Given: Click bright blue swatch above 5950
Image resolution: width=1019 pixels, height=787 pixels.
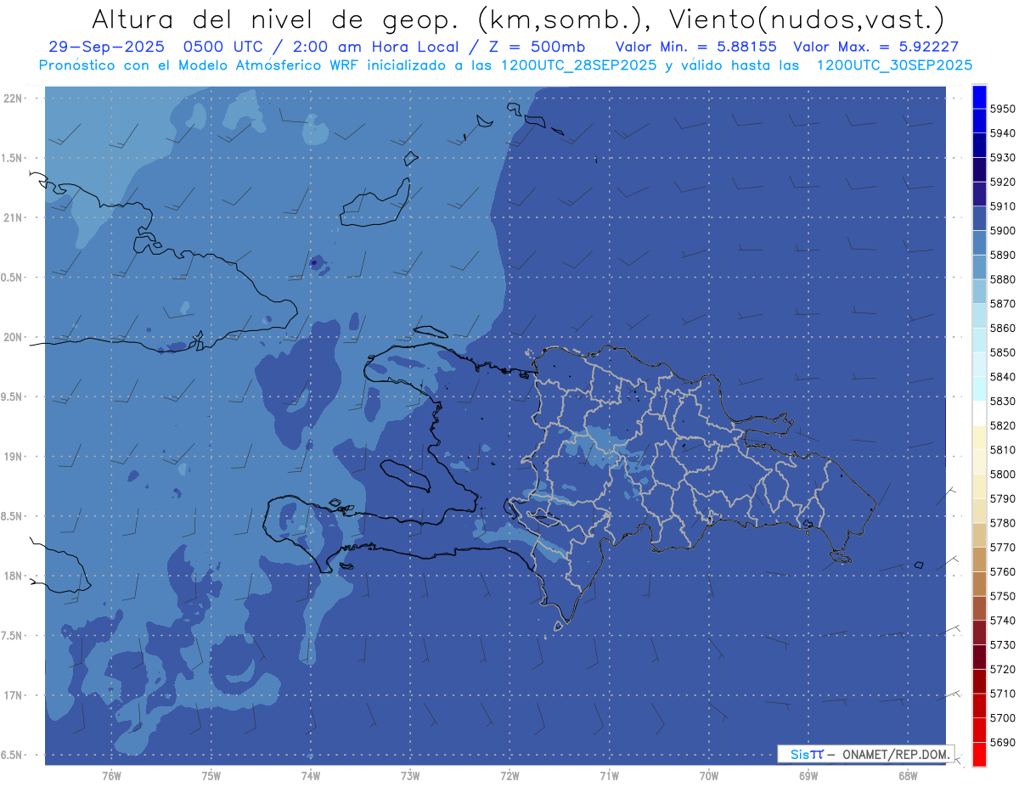Looking at the screenshot, I should tap(979, 96).
